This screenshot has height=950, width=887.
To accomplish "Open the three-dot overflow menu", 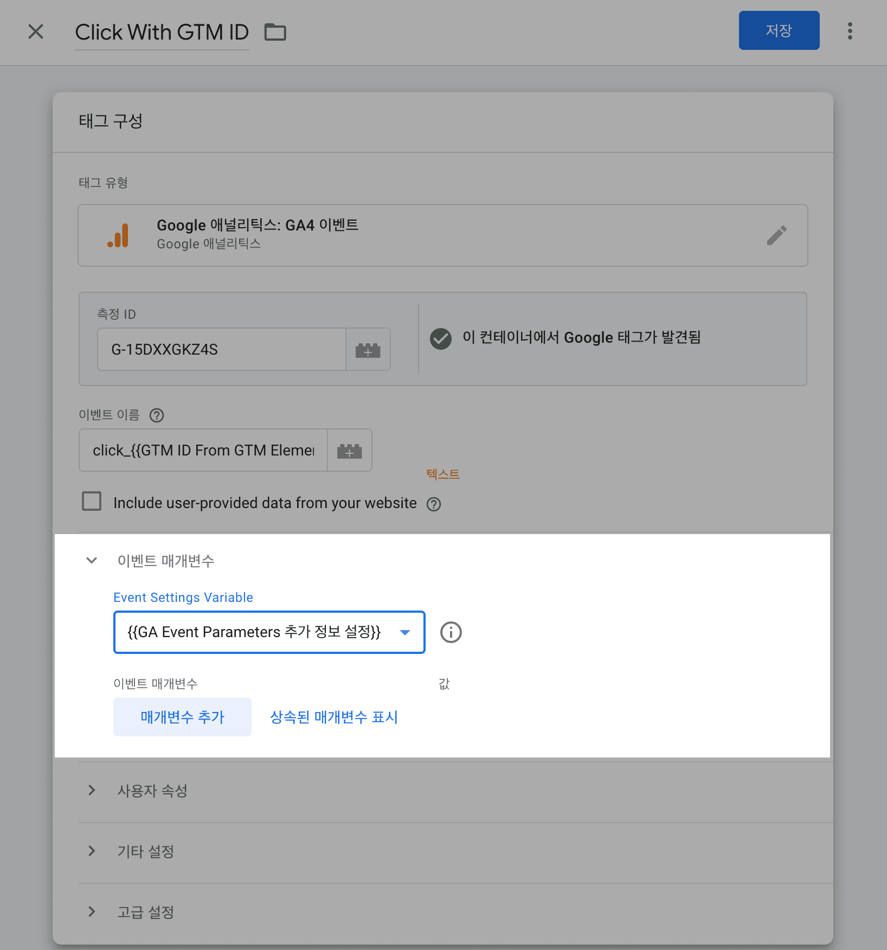I will (849, 31).
